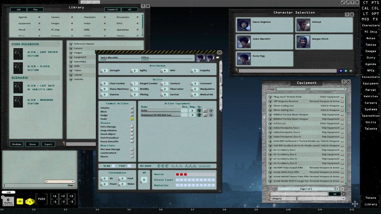
Task: Mark the fourth box on the Health track
Action: [189, 174]
